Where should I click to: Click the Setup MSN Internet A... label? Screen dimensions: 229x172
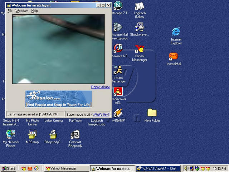(11, 123)
